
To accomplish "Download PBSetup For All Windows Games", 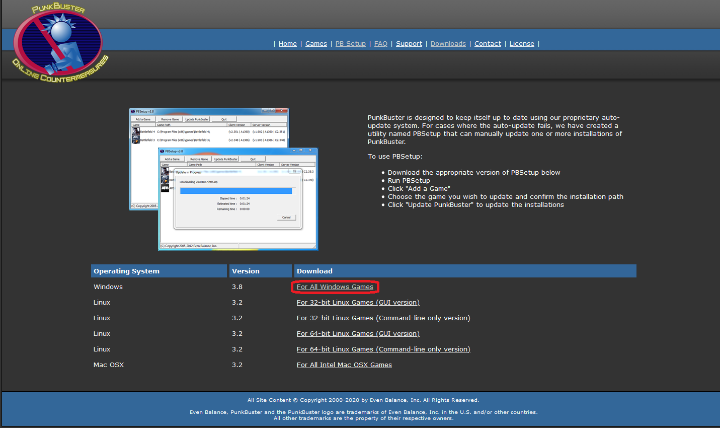I will (335, 287).
